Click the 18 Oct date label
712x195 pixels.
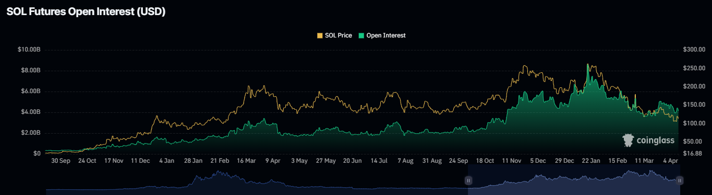(x=485, y=161)
